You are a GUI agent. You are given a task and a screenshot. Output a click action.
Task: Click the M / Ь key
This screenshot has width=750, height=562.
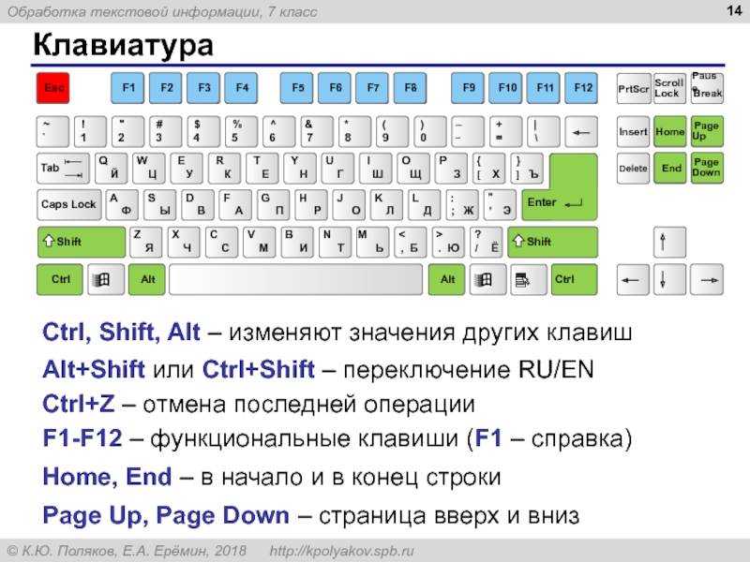coord(372,243)
